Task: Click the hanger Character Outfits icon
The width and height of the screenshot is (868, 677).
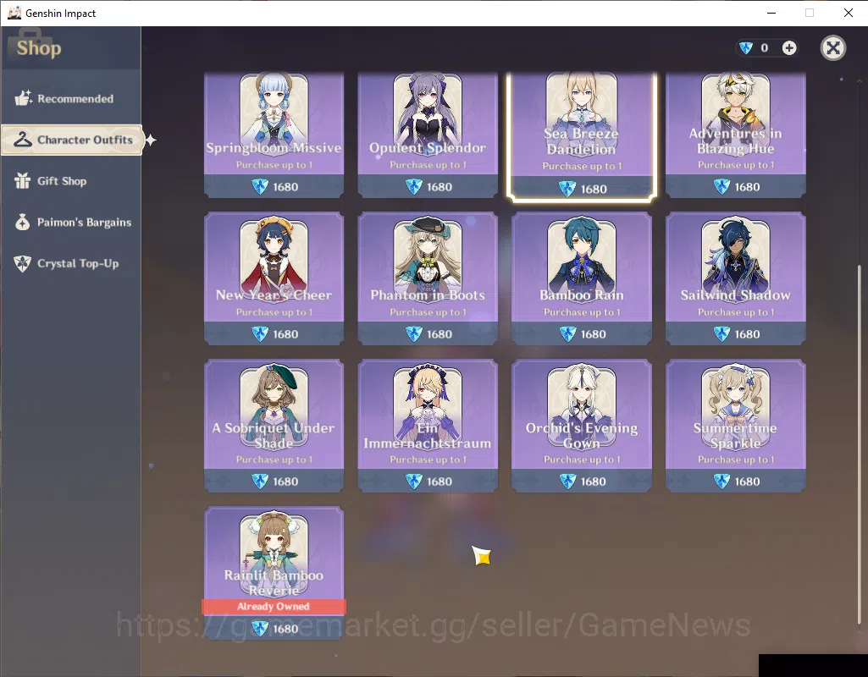Action: [x=23, y=140]
